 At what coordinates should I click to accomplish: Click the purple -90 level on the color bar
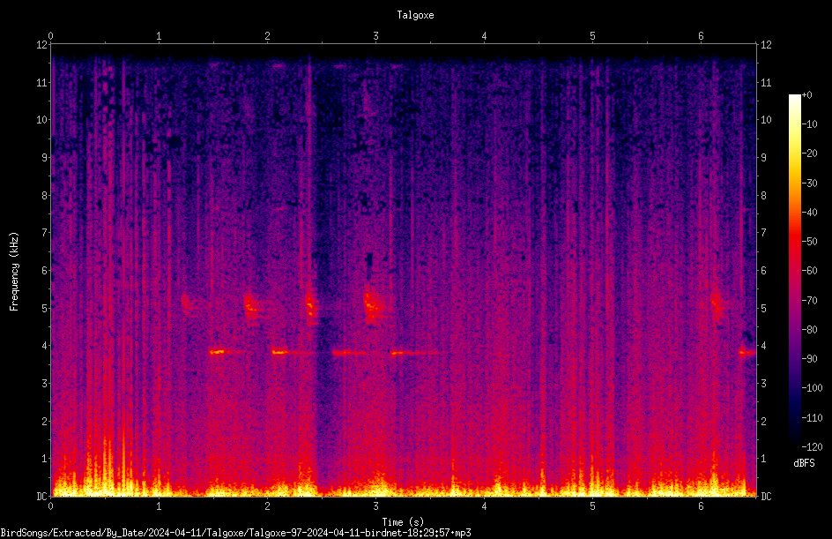point(795,358)
